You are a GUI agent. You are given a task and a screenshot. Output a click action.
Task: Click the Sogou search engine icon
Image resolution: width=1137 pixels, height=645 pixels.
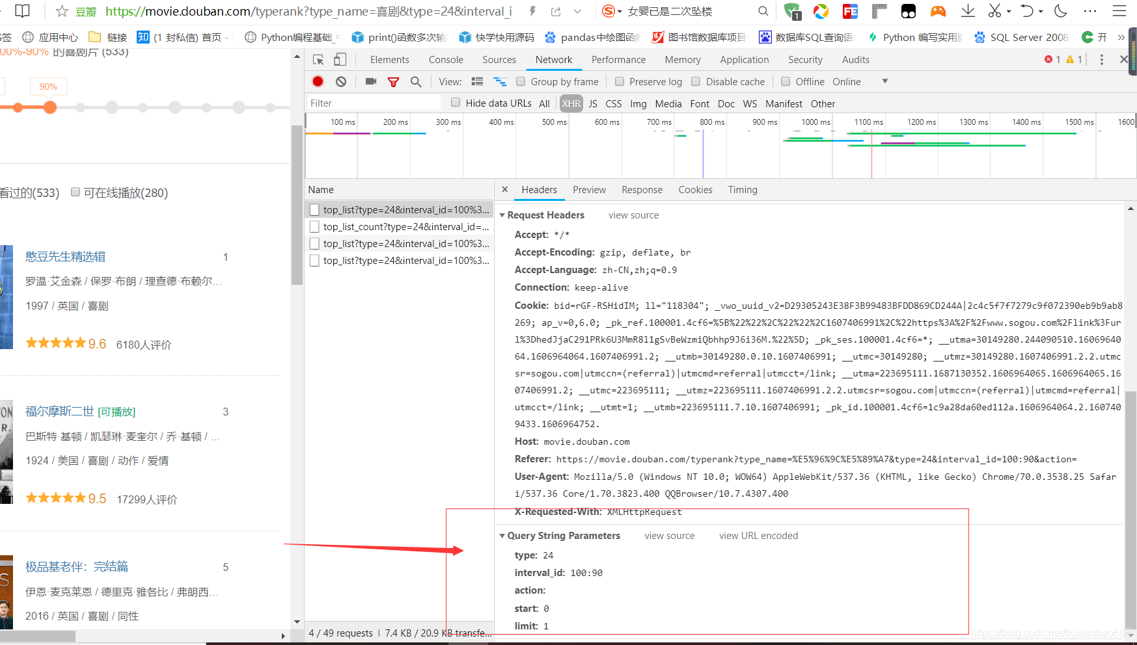(x=608, y=11)
